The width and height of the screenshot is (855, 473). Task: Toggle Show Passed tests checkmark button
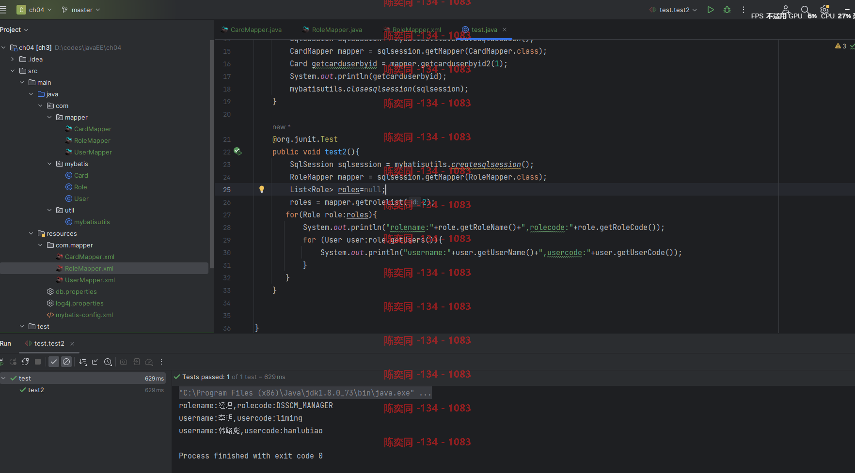tap(54, 362)
